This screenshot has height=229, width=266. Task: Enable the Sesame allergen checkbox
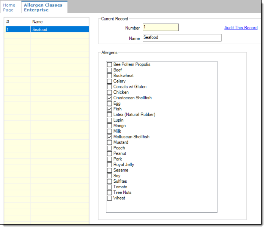click(x=109, y=170)
